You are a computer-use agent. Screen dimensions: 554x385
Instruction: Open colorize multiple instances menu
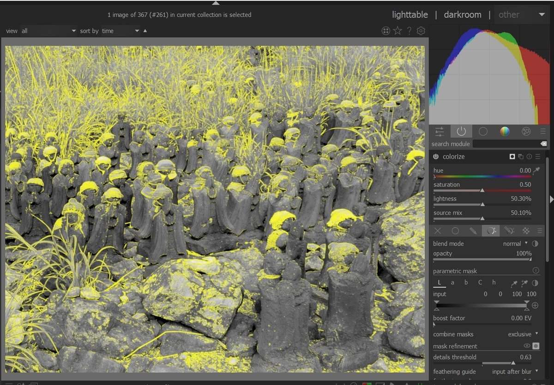click(521, 157)
